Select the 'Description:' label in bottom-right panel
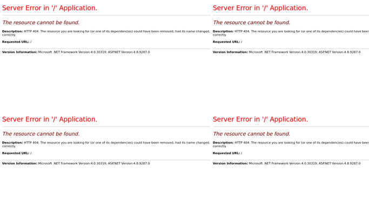 [223, 142]
